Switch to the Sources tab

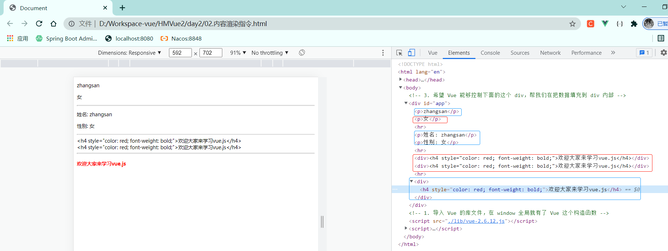click(x=520, y=53)
